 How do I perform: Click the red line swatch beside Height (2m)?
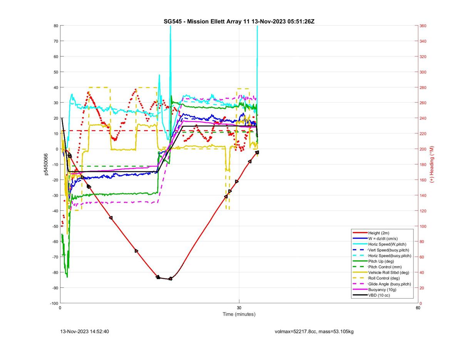[360, 233]
